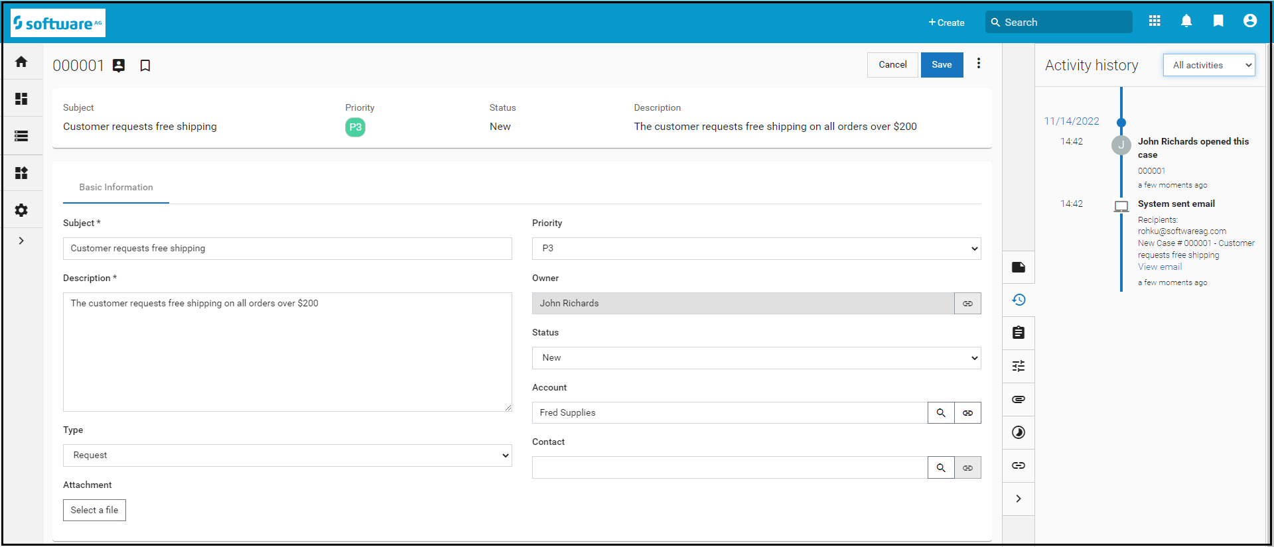Go to Home in the left sidebar

tap(21, 62)
